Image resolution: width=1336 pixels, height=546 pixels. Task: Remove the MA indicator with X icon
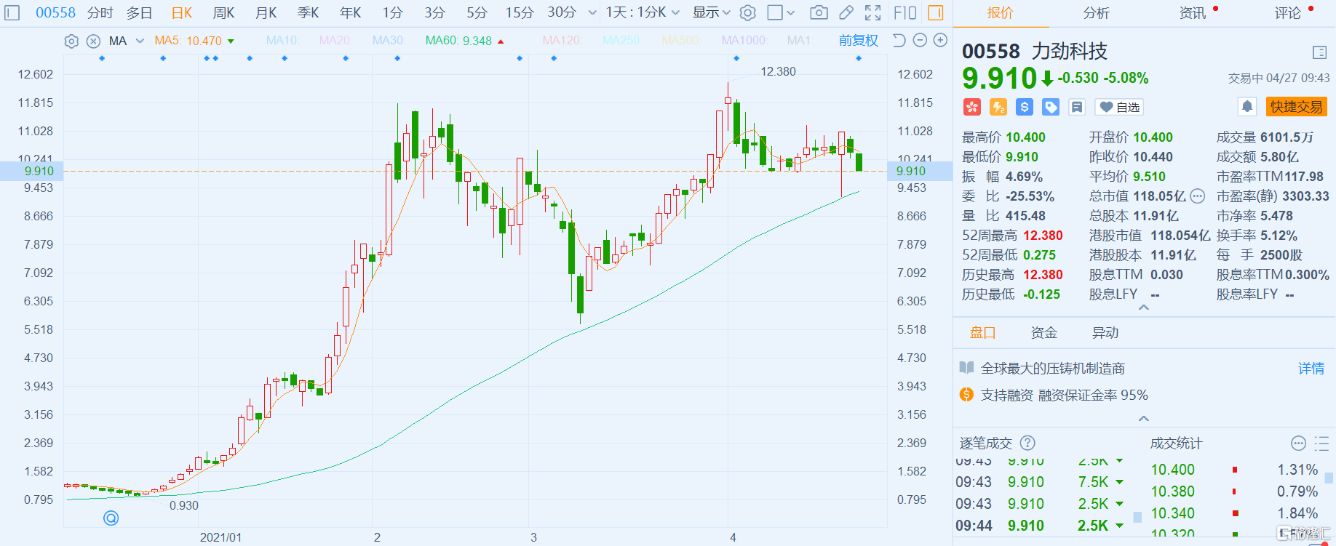pos(93,41)
